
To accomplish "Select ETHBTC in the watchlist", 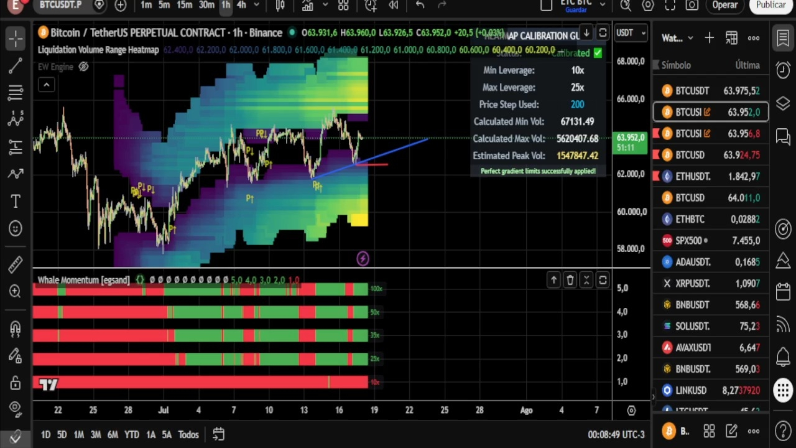I will click(711, 219).
